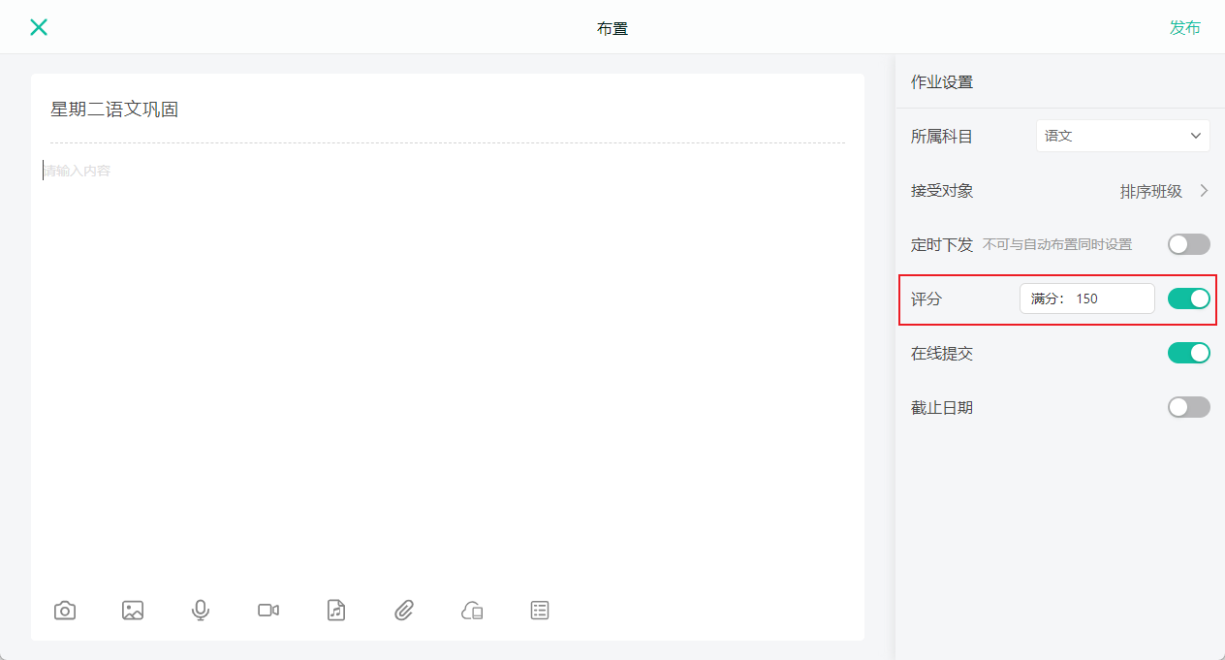Select the 排序班级 recipient option

[x=1151, y=191]
